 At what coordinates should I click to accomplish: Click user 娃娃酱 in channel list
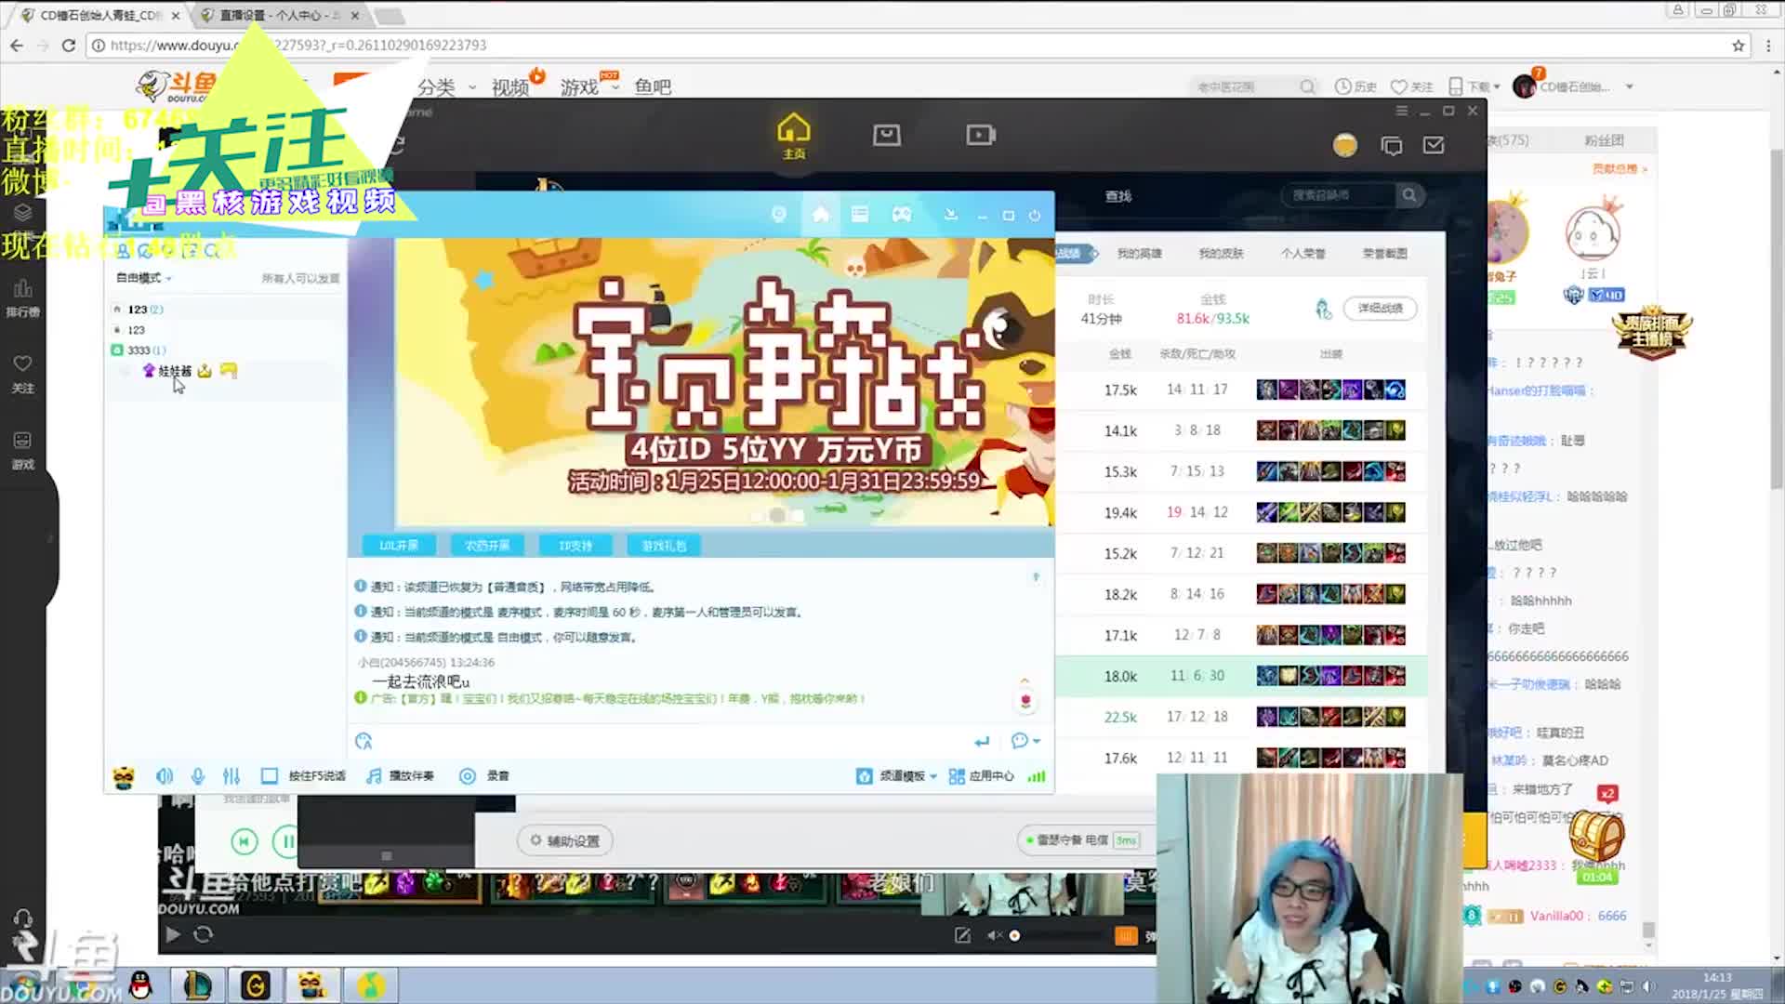pyautogui.click(x=175, y=371)
